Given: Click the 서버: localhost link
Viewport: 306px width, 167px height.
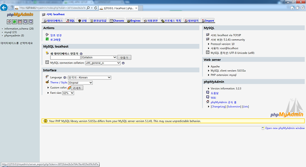Looking at the screenshot, I should coord(55,14).
